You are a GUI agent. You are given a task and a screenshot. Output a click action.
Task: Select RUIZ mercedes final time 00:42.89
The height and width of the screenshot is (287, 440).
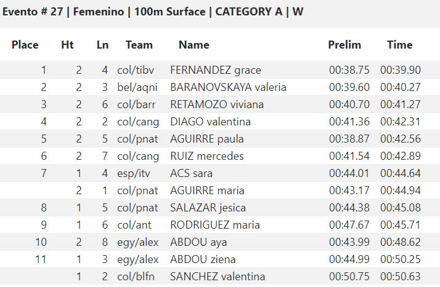coord(401,156)
